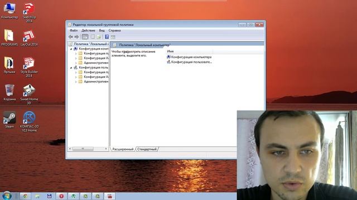The width and height of the screenshot is (357, 200).
Task: Expand Конфигурация пр... under computer configuration
Action: coord(76,53)
